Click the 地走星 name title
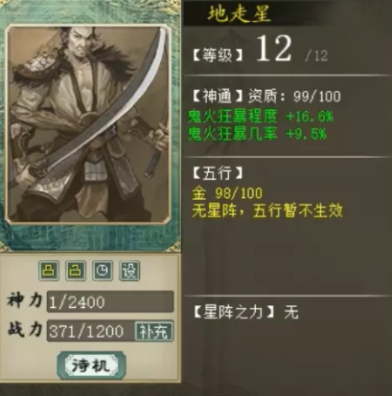This screenshot has width=392, height=396. (240, 14)
